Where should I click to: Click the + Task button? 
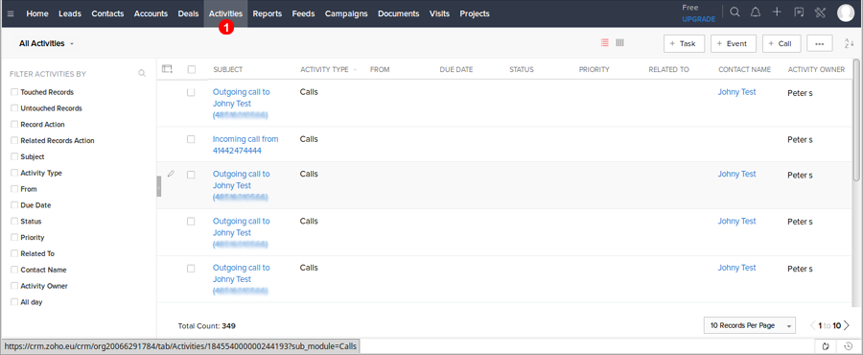coord(684,43)
